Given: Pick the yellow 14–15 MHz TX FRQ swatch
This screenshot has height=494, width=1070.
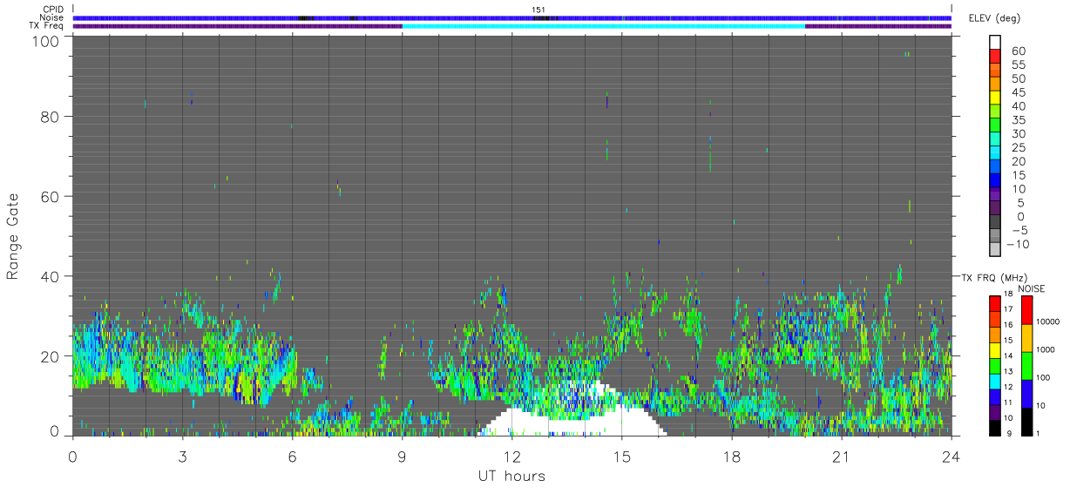Looking at the screenshot, I should pos(995,349).
